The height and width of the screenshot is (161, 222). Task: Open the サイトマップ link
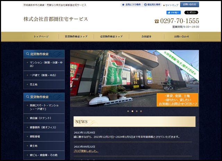point(171,5)
